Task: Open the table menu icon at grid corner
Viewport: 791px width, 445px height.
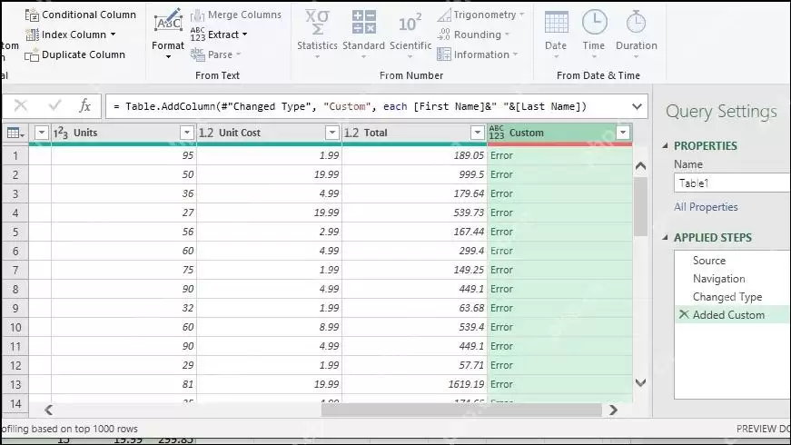Action: (x=15, y=133)
